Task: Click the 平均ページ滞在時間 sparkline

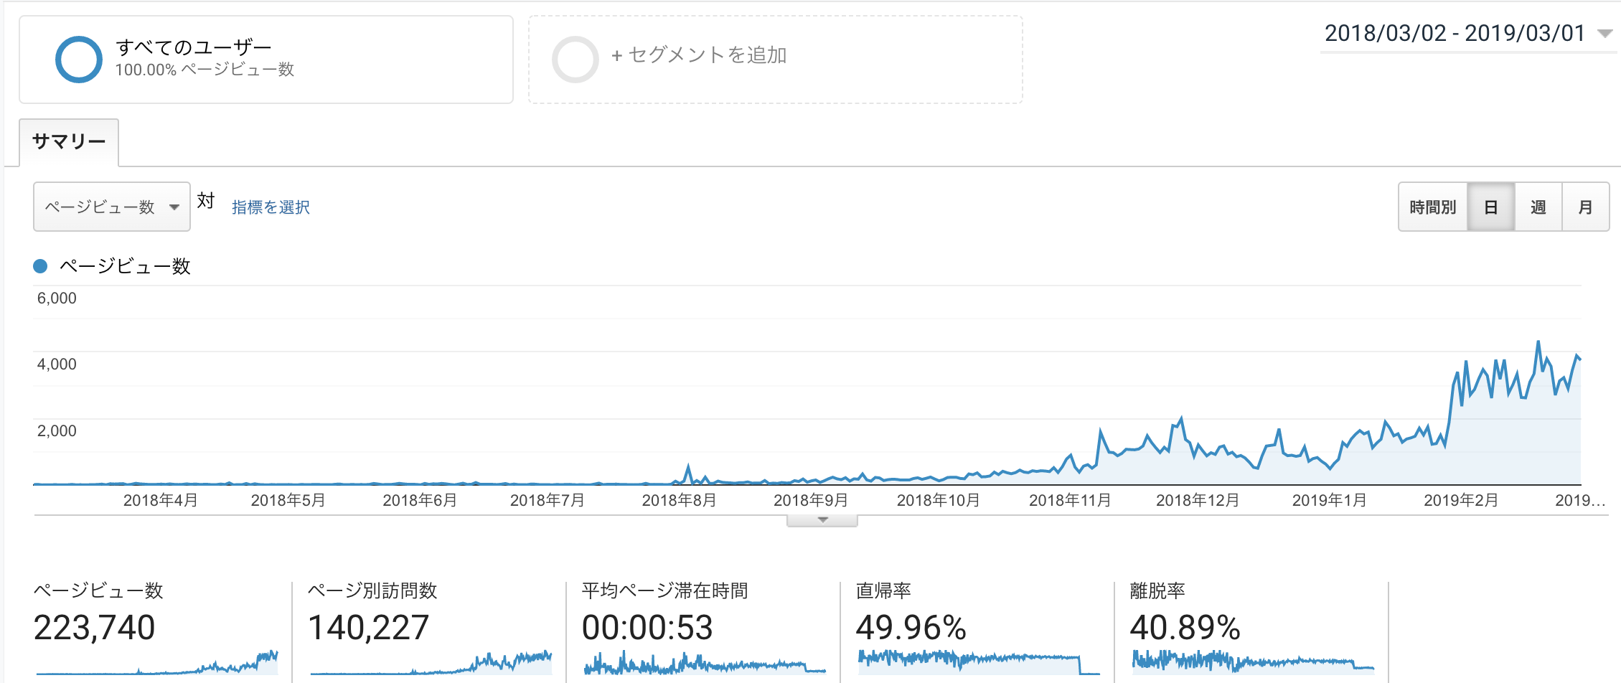Action: coord(705,663)
